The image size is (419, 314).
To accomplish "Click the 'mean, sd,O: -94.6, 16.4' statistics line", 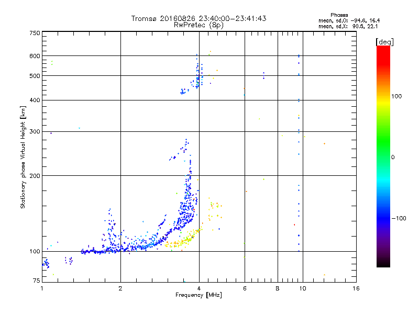I will coord(349,20).
